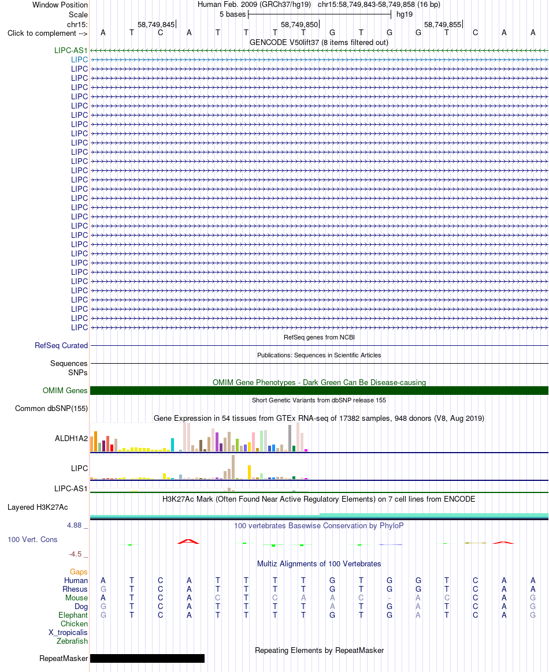This screenshot has height=672, width=549.
Task: Open 'Short Genetic Variants from dbSNP release 155' title
Action: click(319, 400)
